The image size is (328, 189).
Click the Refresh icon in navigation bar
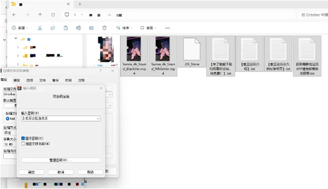pos(53,15)
